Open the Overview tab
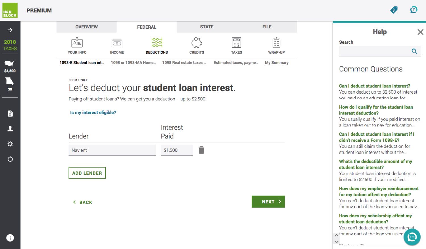Image resolution: width=426 pixels, height=249 pixels. coord(86,27)
